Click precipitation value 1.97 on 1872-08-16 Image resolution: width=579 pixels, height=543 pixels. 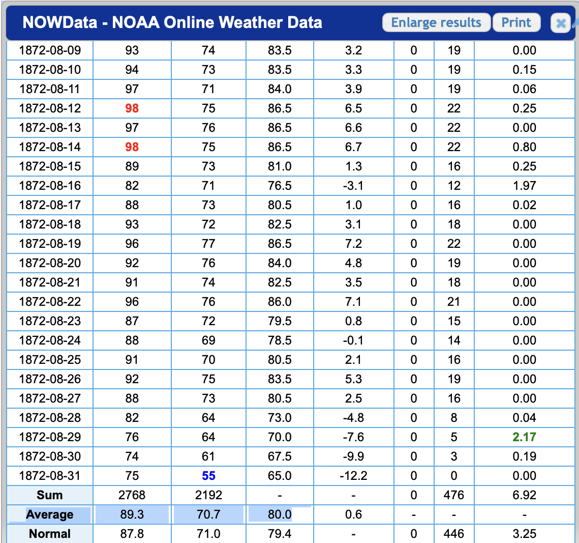(x=524, y=186)
